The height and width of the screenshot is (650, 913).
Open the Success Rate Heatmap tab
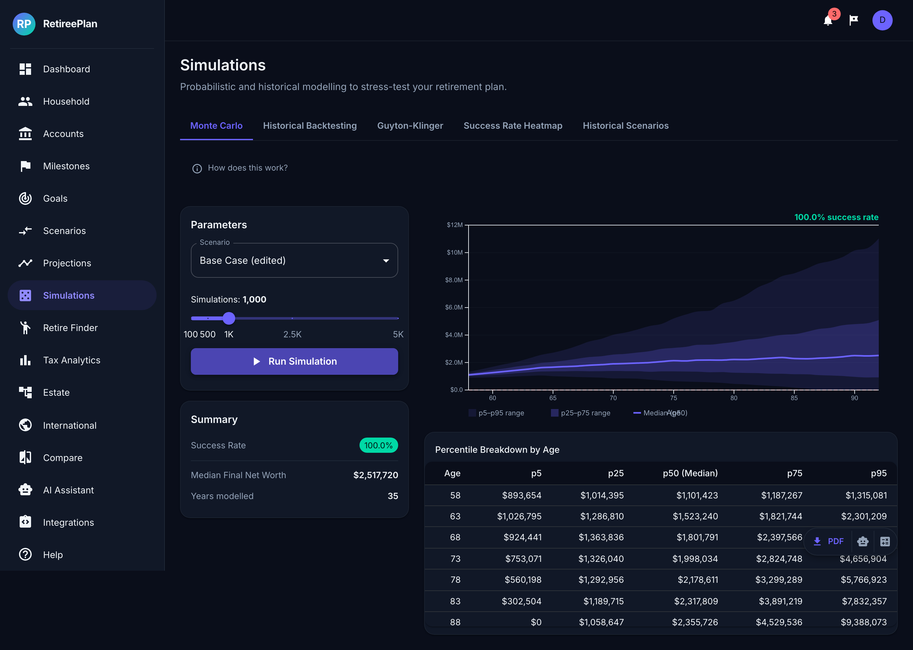tap(513, 126)
